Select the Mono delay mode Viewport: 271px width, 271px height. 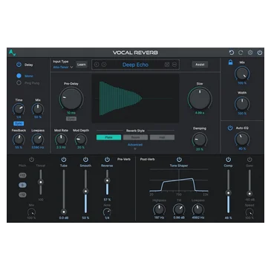click(x=19, y=76)
